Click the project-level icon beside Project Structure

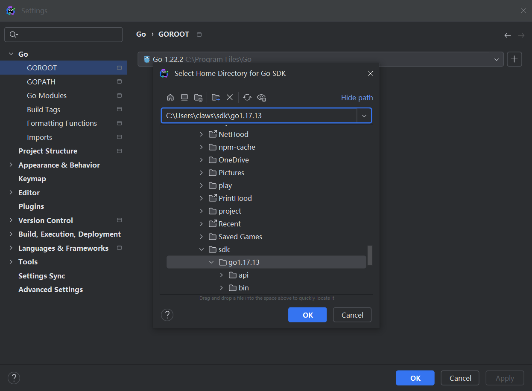[119, 151]
